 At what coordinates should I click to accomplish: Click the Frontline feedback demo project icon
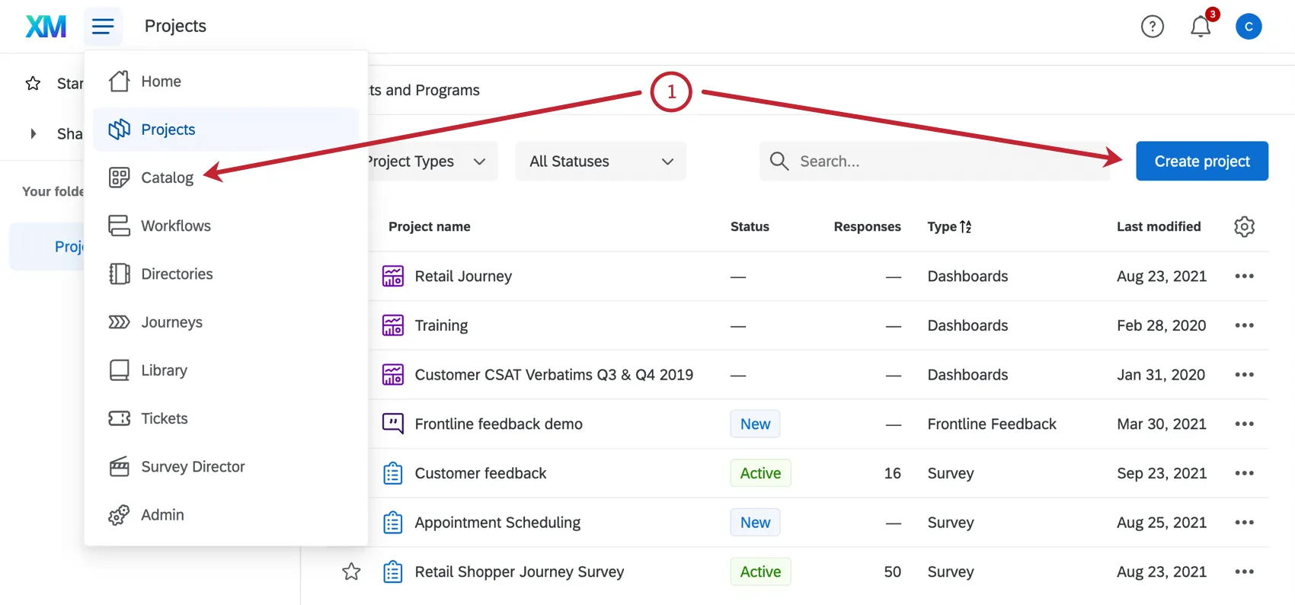point(393,424)
